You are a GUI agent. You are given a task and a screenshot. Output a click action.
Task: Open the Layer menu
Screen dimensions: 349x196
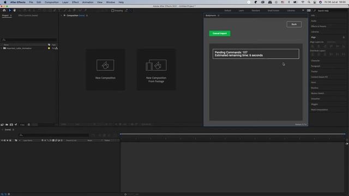tap(65, 2)
